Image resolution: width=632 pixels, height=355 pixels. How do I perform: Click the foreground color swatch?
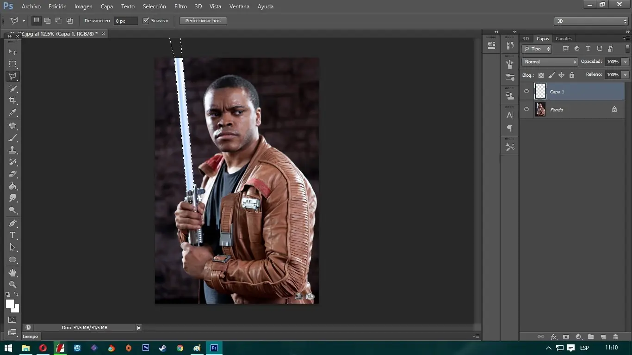click(10, 304)
